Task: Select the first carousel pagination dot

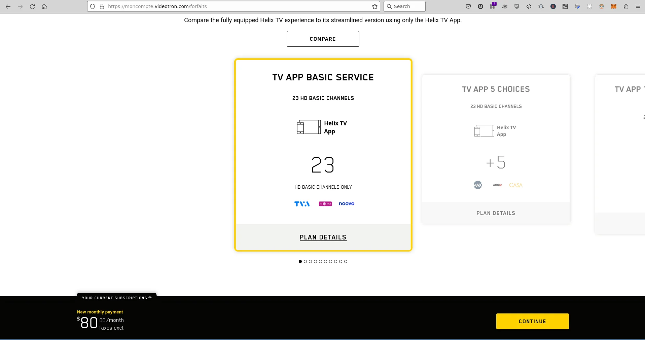Action: tap(300, 261)
